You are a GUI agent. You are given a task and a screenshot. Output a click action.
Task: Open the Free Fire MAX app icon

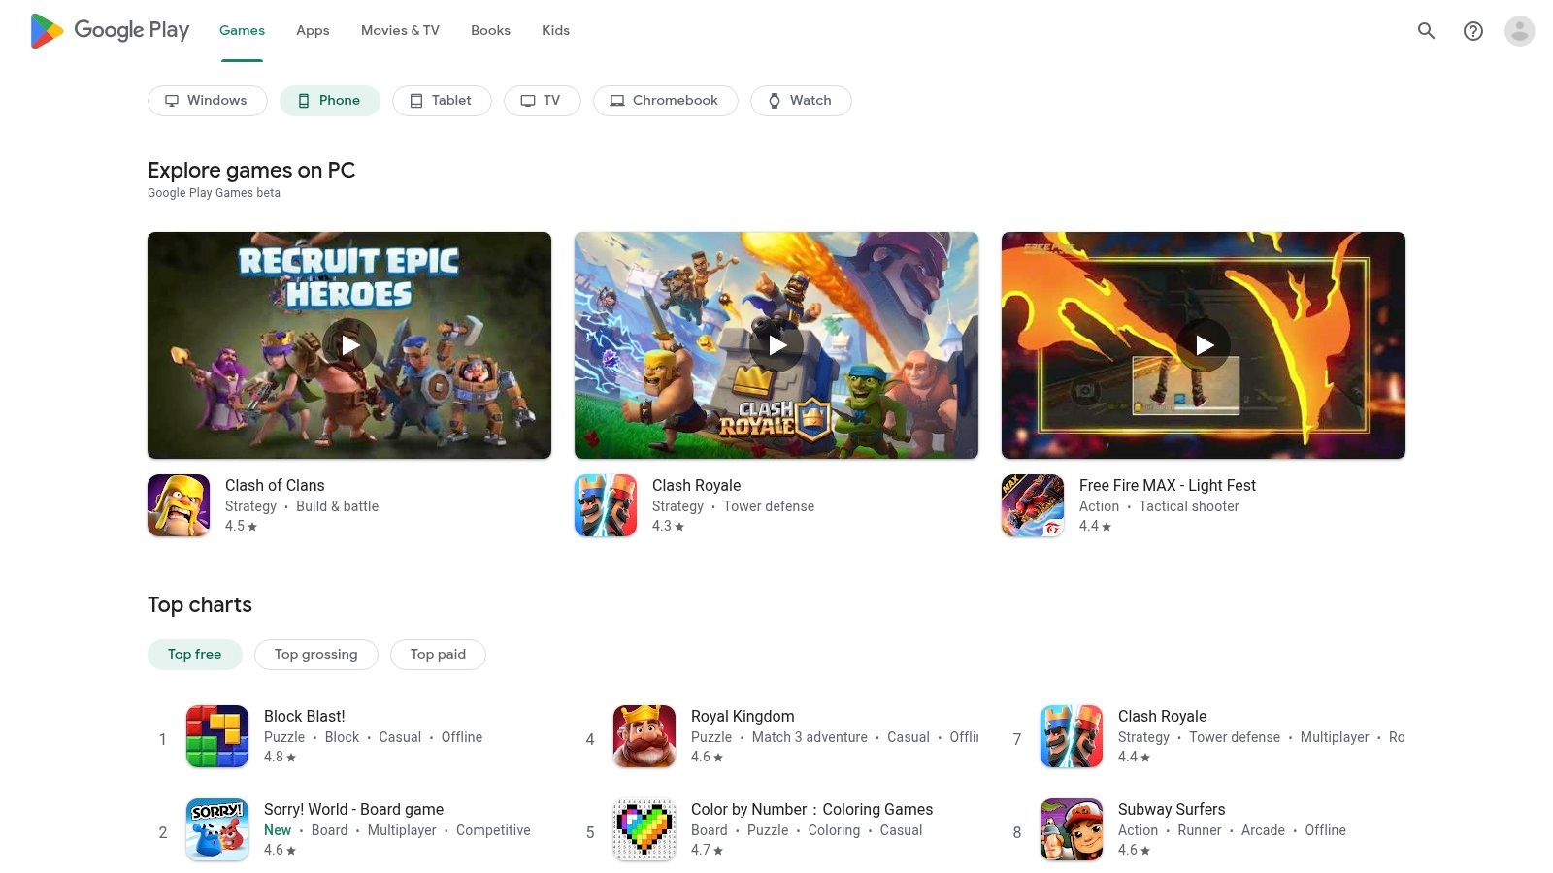(1033, 505)
